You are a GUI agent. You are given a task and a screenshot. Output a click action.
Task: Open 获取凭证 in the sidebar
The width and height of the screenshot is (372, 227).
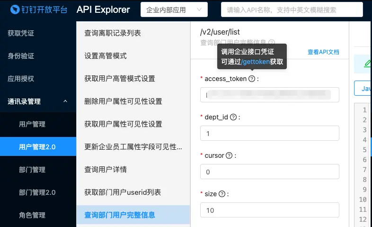[21, 33]
